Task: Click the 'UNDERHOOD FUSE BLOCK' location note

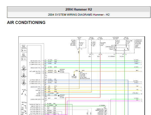Action: tap(138, 44)
